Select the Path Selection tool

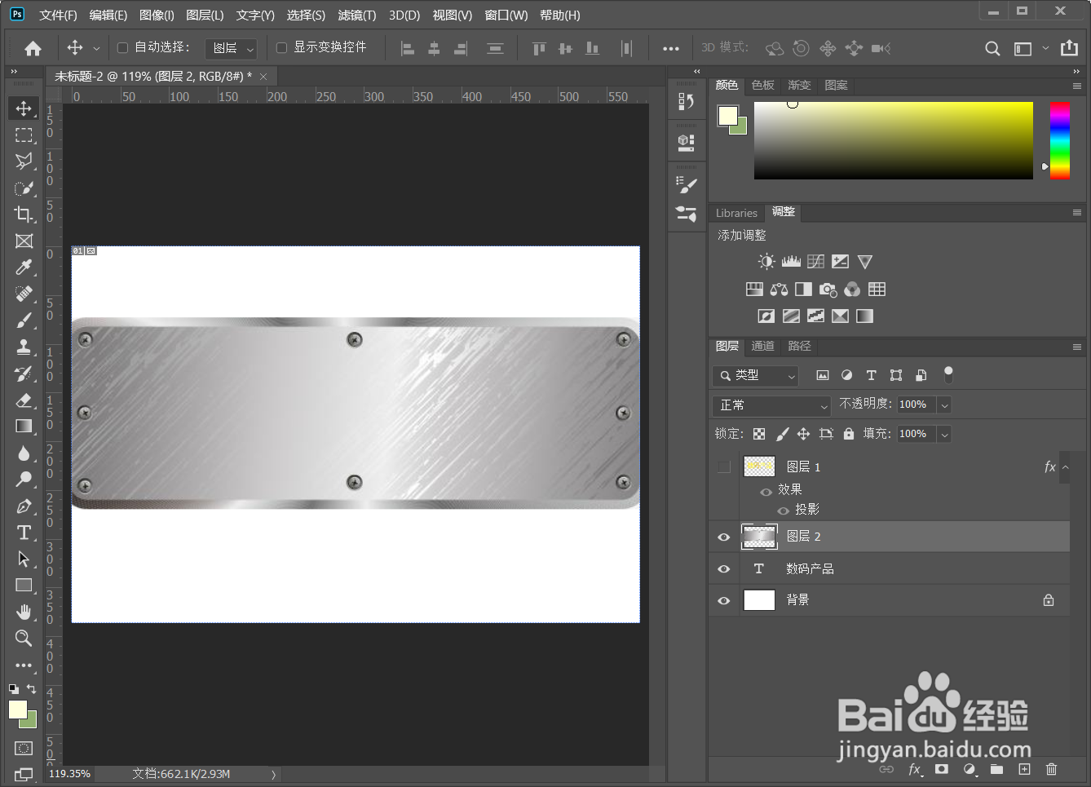pos(24,559)
